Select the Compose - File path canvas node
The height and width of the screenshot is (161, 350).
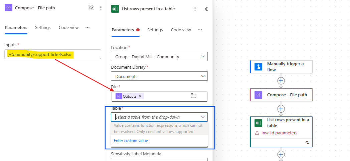[281, 95]
